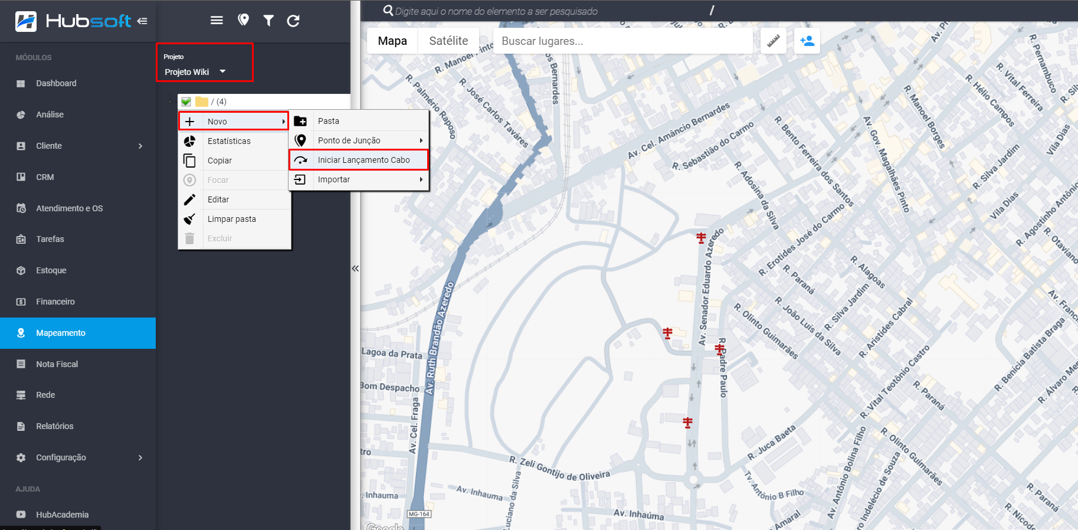Open the hamburger menu icon in mapping toolbar
1078x530 pixels.
(217, 21)
